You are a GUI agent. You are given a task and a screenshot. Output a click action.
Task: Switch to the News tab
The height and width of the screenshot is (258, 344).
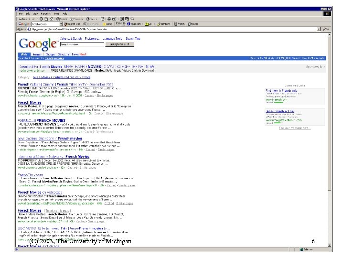click(79, 54)
